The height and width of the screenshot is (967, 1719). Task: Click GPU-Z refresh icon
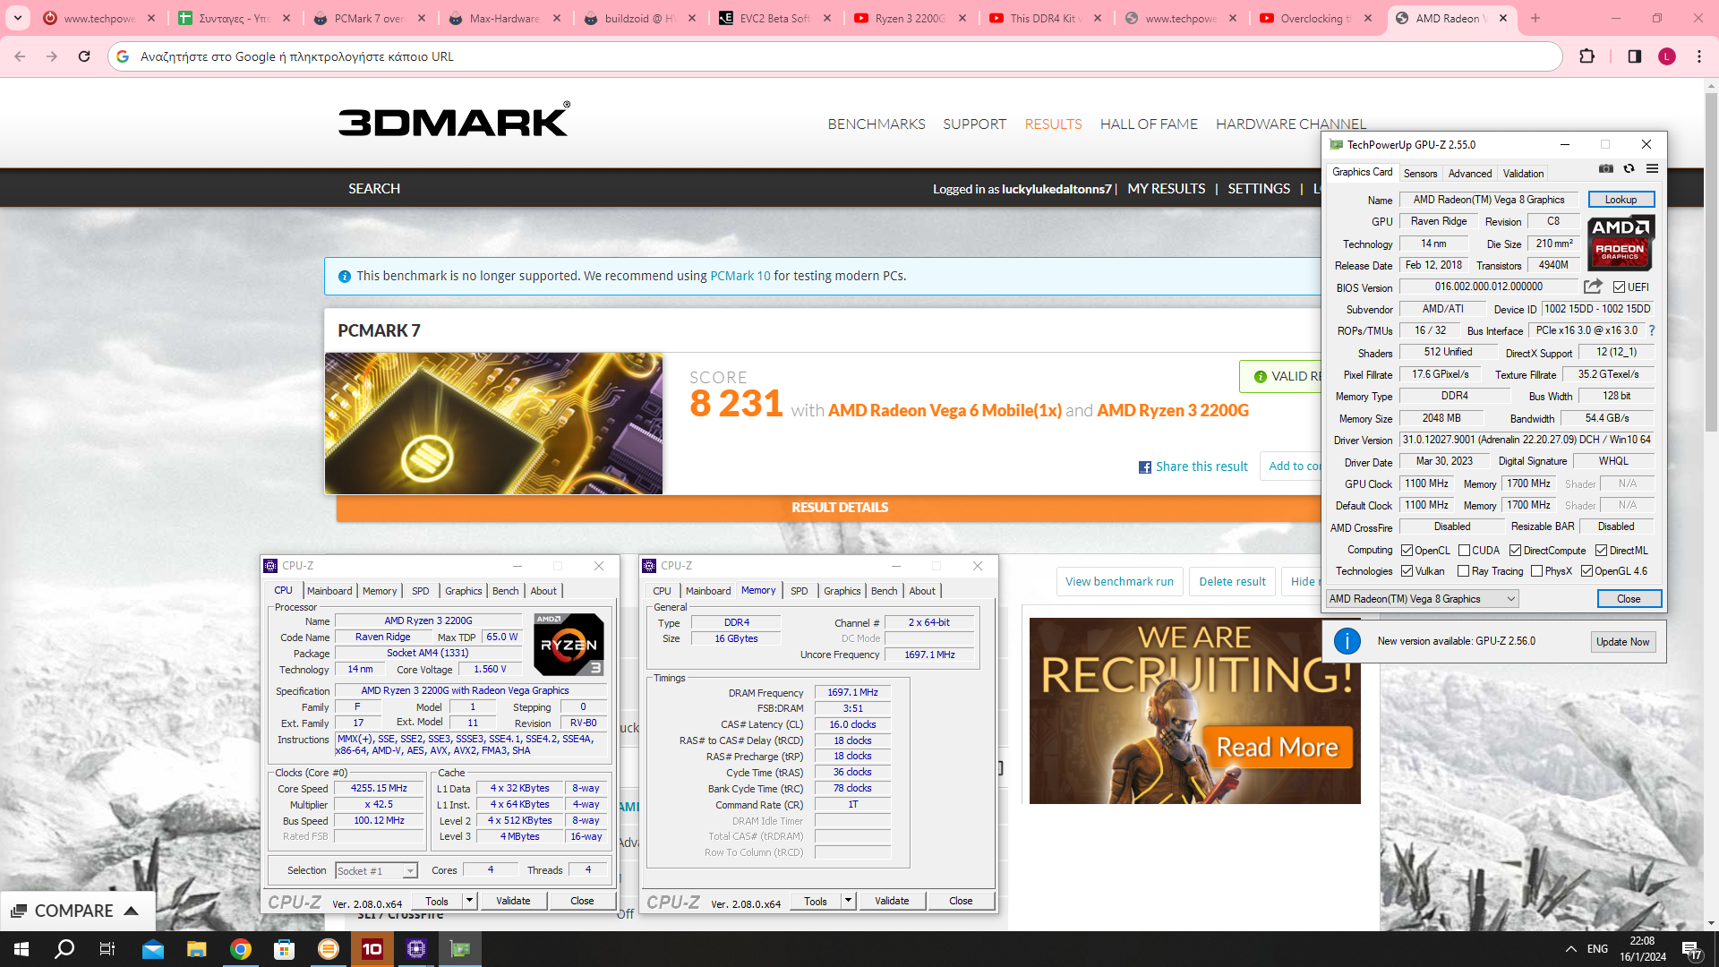pos(1629,169)
